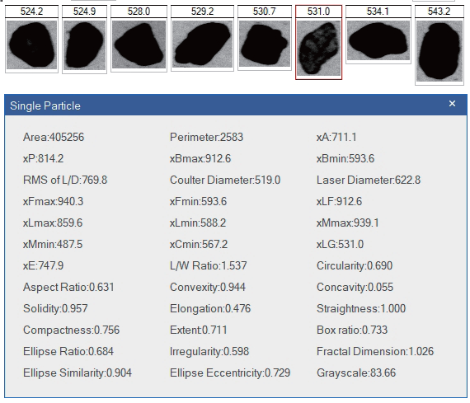The image size is (470, 403).
Task: Click the Extent:0.711 value
Action: [199, 330]
